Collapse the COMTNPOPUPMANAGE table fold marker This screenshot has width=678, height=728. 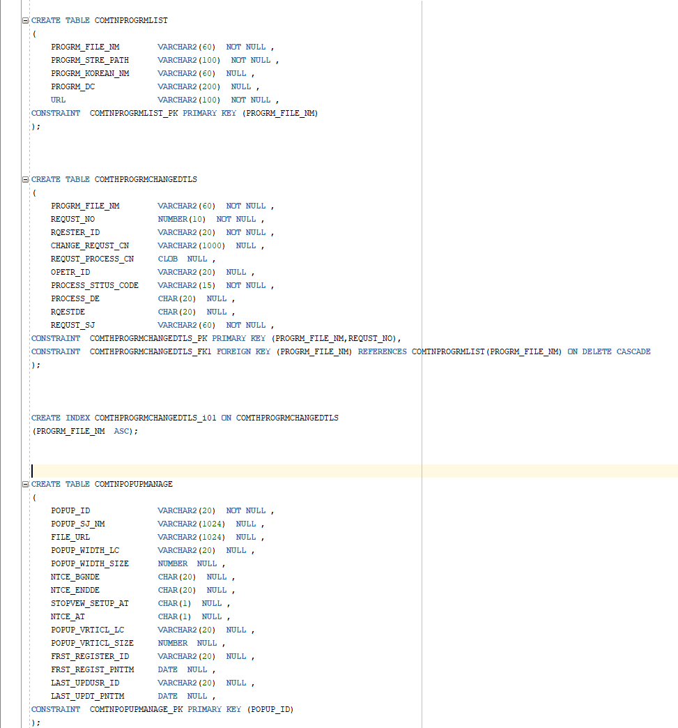click(26, 484)
